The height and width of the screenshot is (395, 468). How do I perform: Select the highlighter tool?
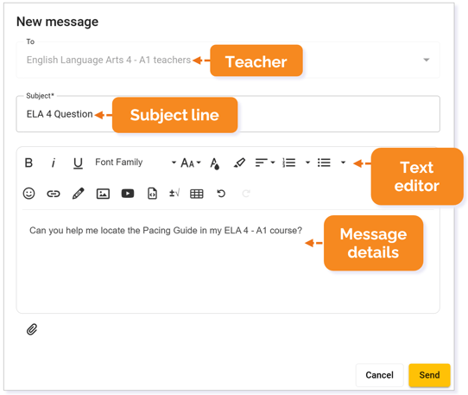point(239,162)
